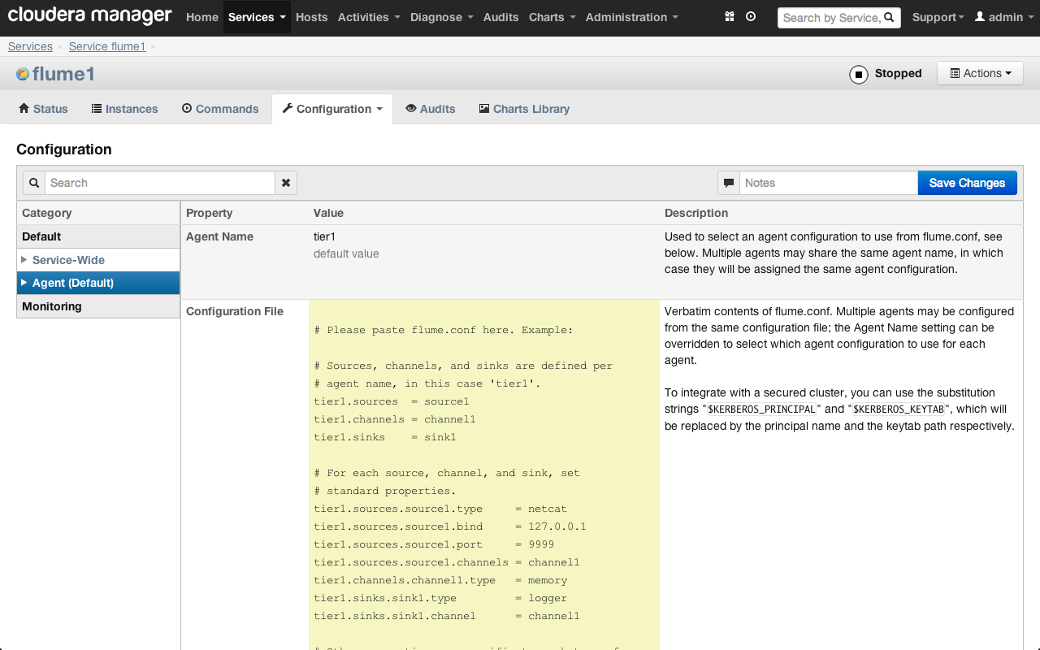This screenshot has width=1040, height=650.
Task: Click the flume1 service title
Action: pos(63,74)
